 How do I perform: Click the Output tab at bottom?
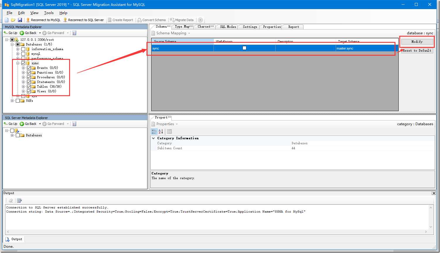point(14,239)
